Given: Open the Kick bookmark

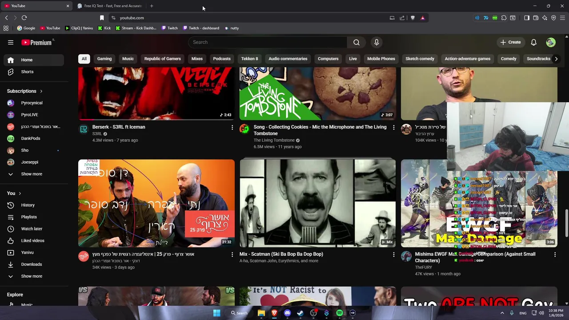Looking at the screenshot, I should coord(104,28).
